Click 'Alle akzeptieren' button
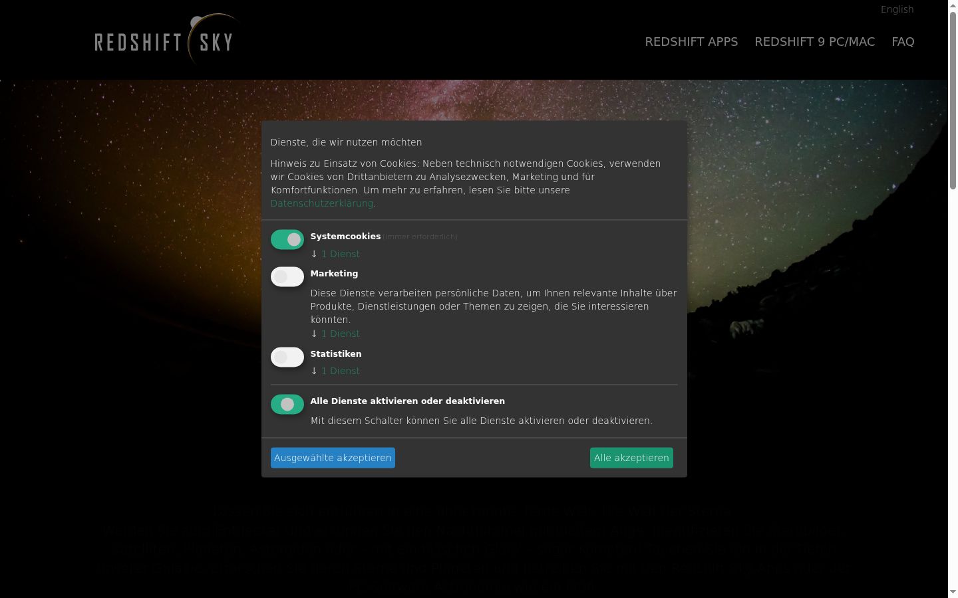This screenshot has width=958, height=598. [631, 458]
